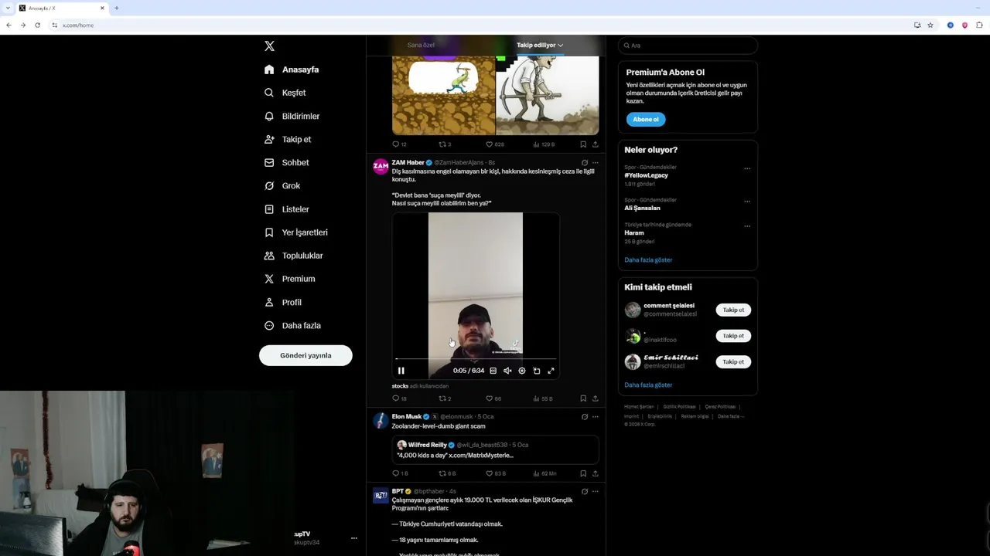Screen dimensions: 990x556
Task: Reply to the ZAM Haber post
Action: [x=399, y=398]
